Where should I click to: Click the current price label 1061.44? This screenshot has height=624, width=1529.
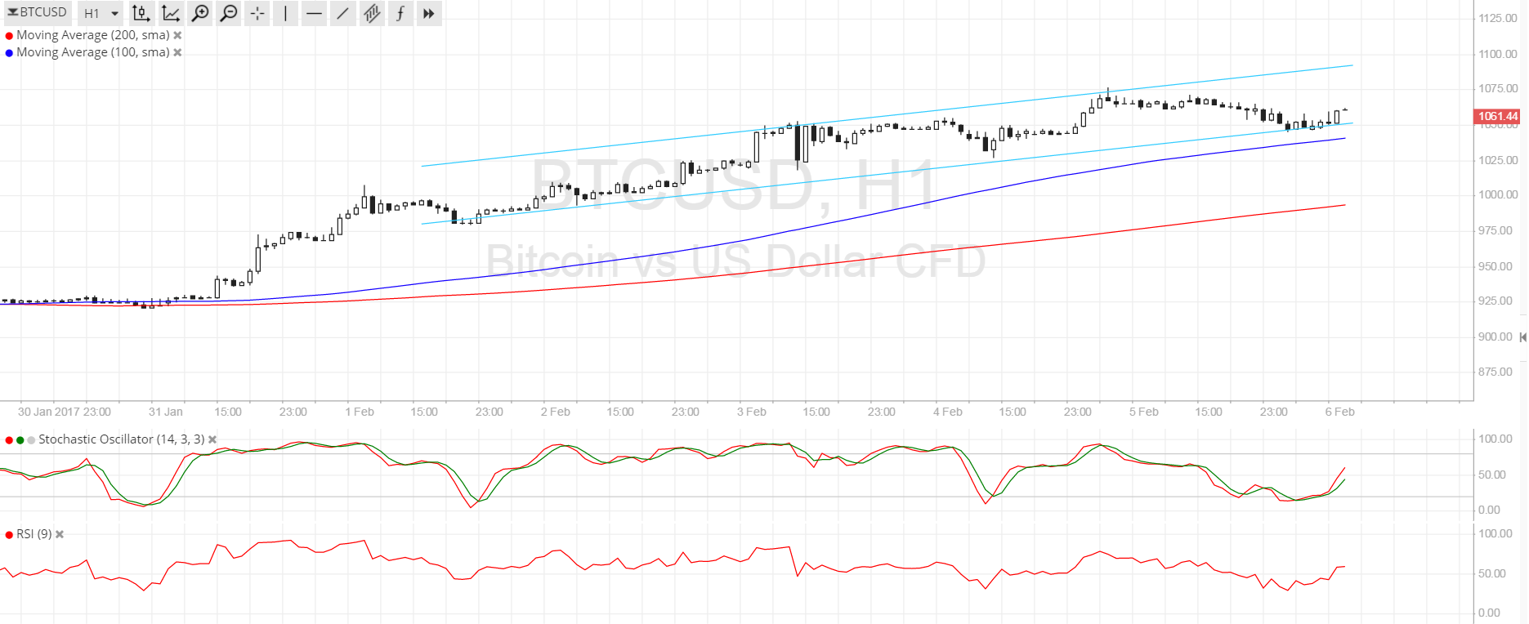tap(1497, 116)
